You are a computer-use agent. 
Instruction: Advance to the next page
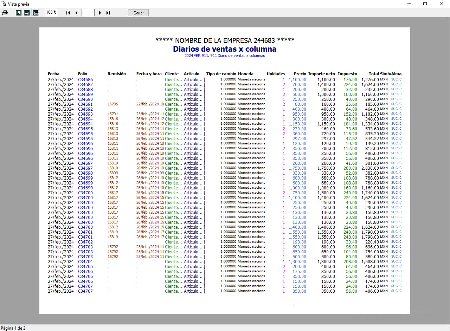point(100,13)
